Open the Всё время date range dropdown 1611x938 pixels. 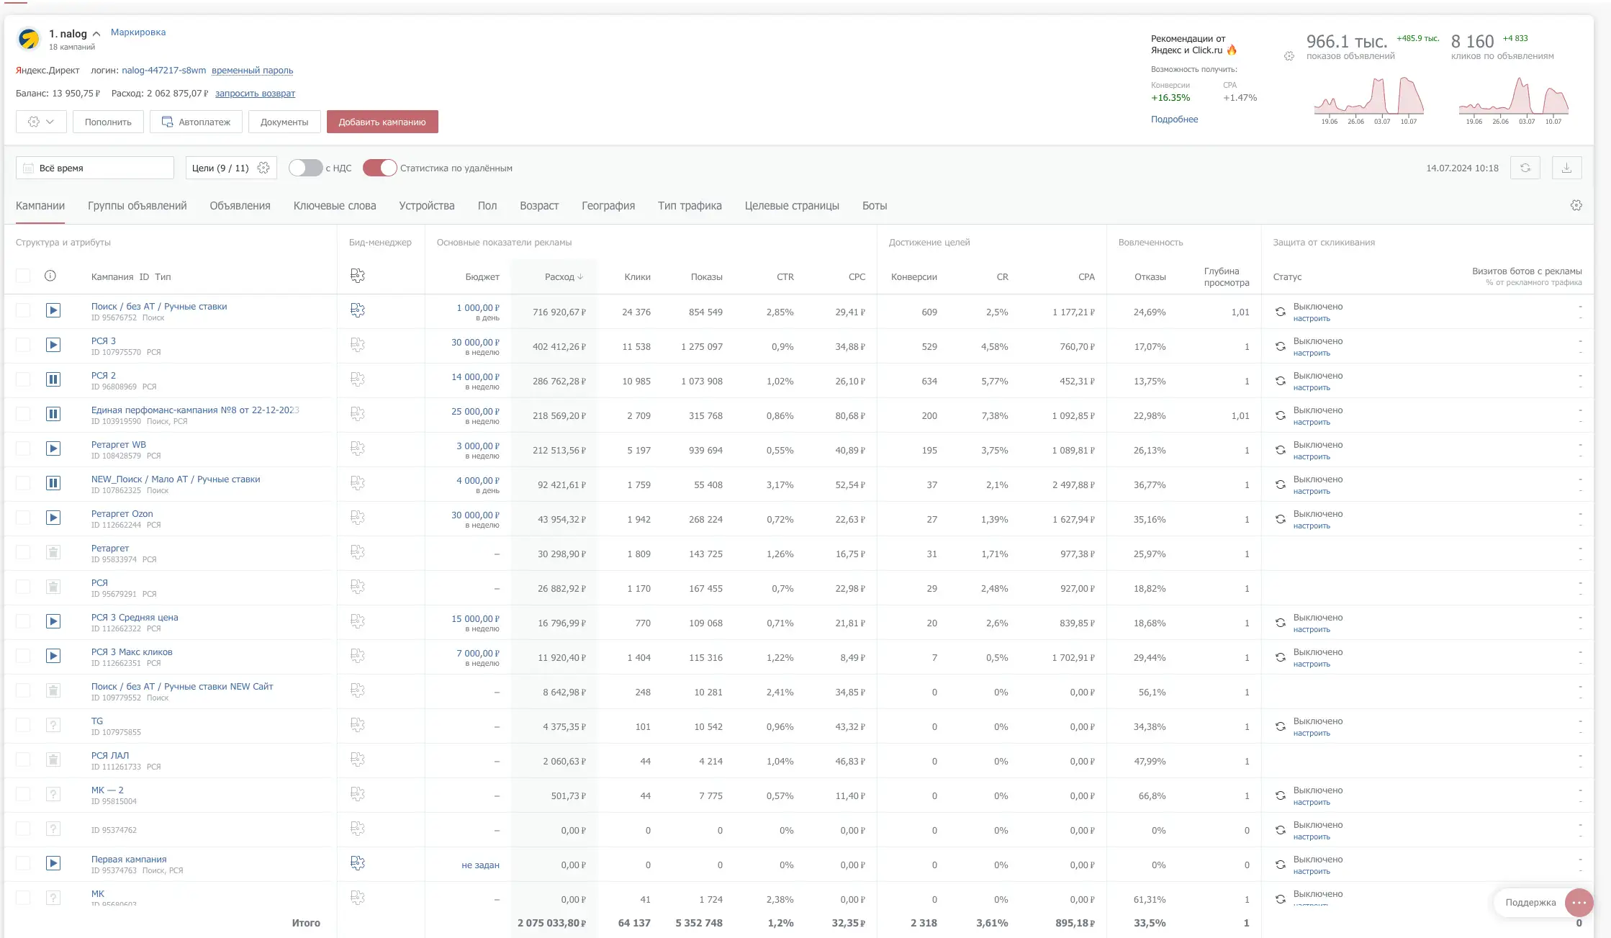[95, 168]
